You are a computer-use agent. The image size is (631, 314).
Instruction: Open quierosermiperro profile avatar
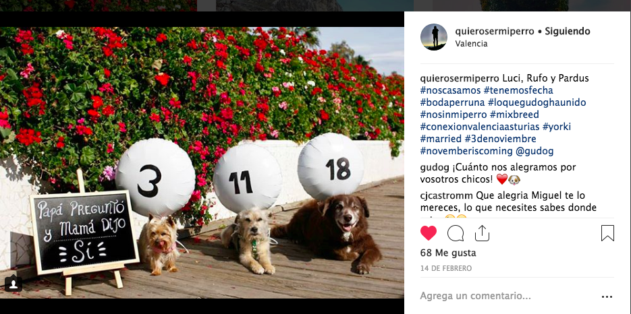coord(434,37)
